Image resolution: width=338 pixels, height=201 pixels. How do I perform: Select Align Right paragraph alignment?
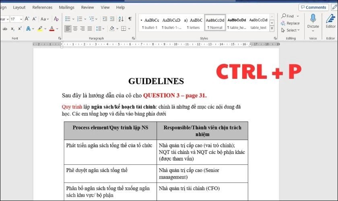(x=82, y=29)
